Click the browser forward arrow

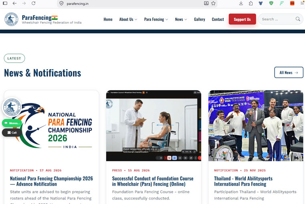(x=24, y=3)
